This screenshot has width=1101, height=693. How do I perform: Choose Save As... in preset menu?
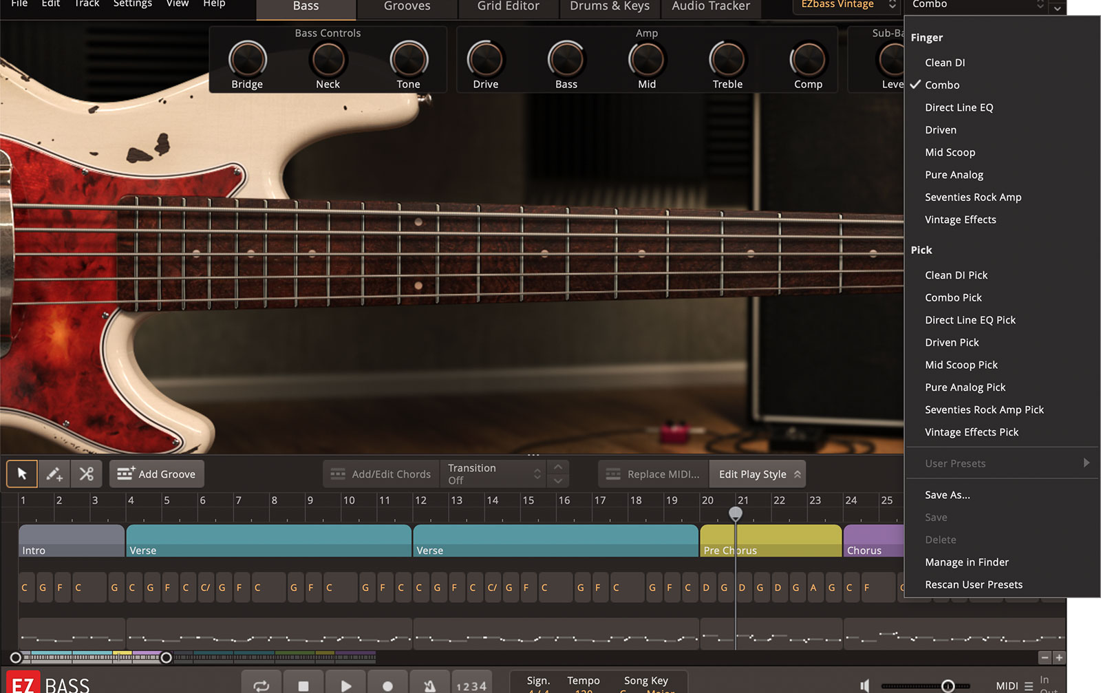[x=1001, y=495]
